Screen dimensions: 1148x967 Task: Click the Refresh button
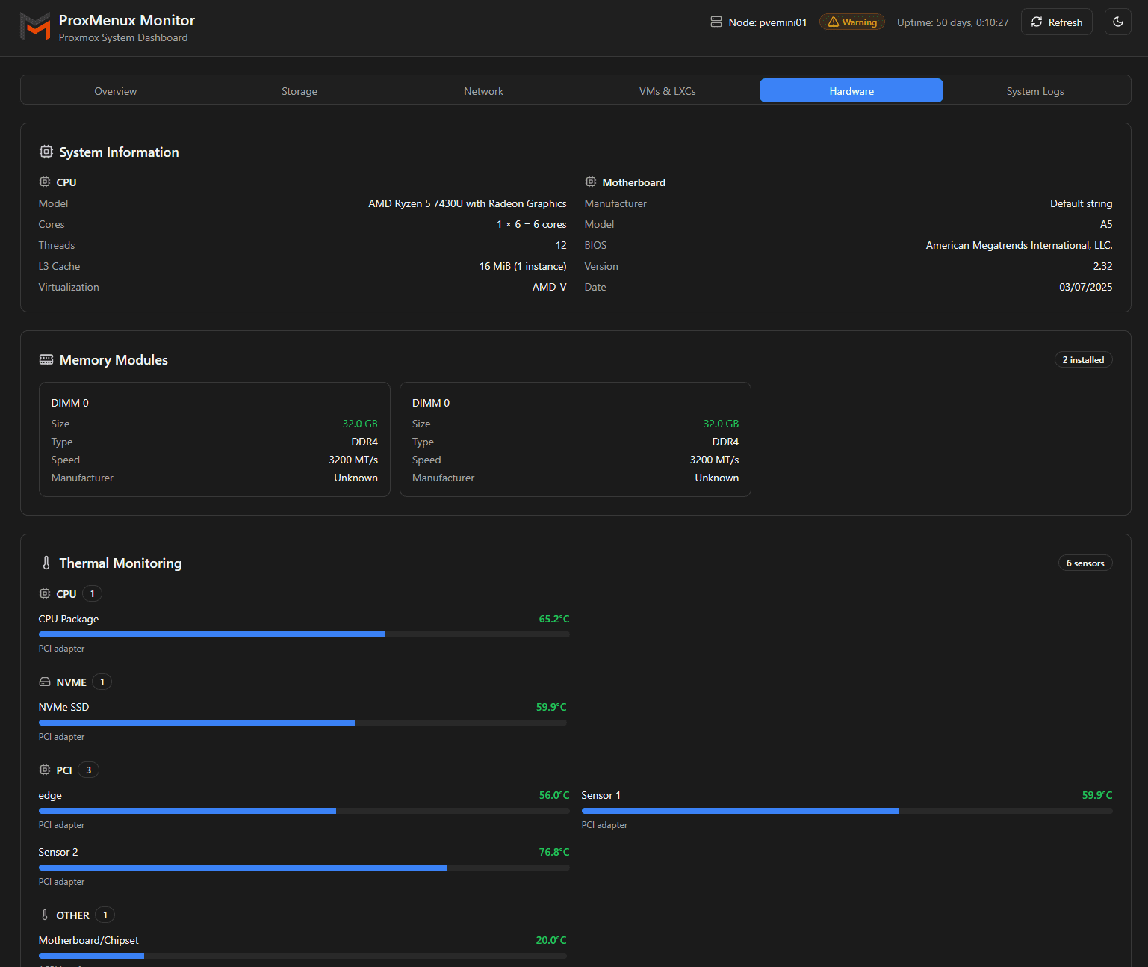[x=1056, y=22]
